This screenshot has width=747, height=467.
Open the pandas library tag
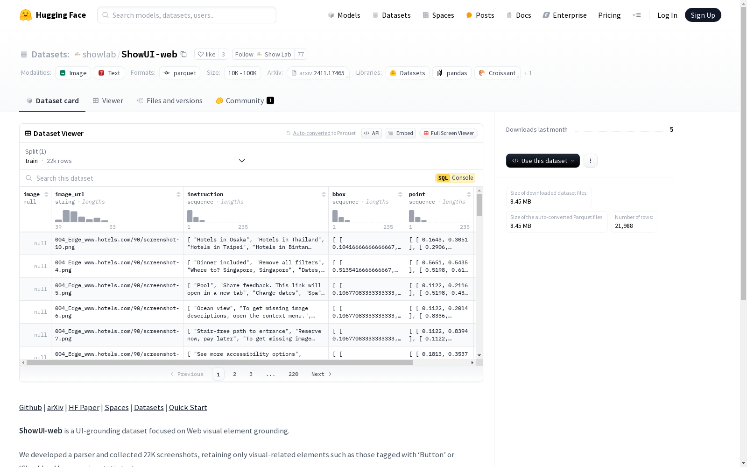[452, 73]
